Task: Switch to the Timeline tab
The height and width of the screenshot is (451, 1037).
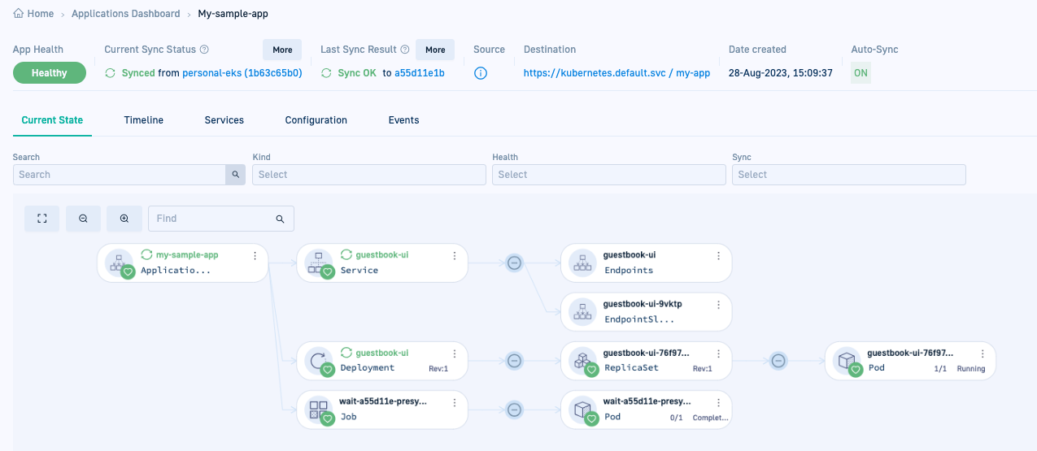Action: (143, 120)
